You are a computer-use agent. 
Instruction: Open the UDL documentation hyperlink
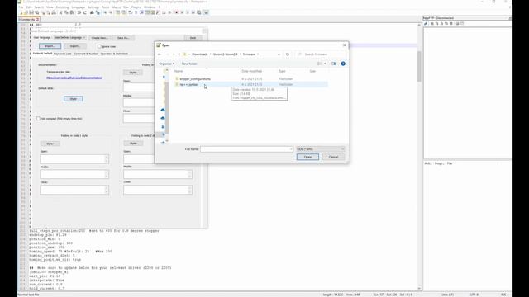coord(74,78)
